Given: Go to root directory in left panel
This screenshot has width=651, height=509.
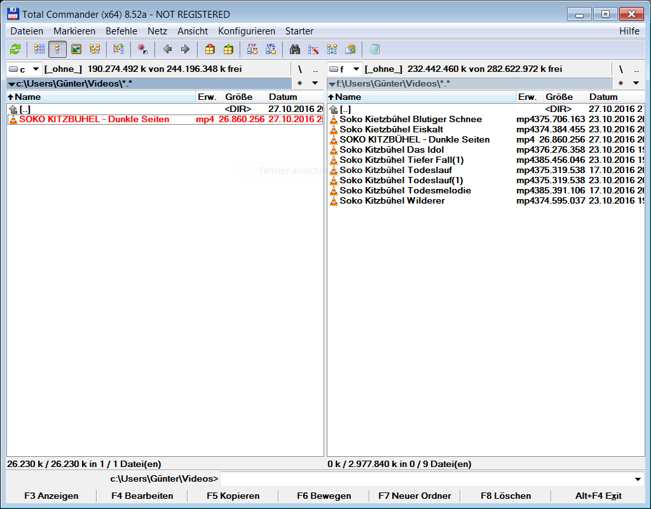Looking at the screenshot, I should pyautogui.click(x=300, y=69).
